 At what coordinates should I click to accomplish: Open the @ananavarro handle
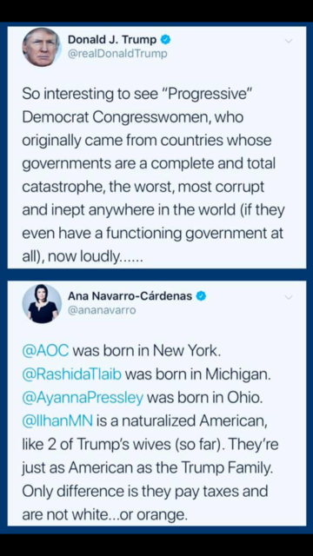coord(102,310)
